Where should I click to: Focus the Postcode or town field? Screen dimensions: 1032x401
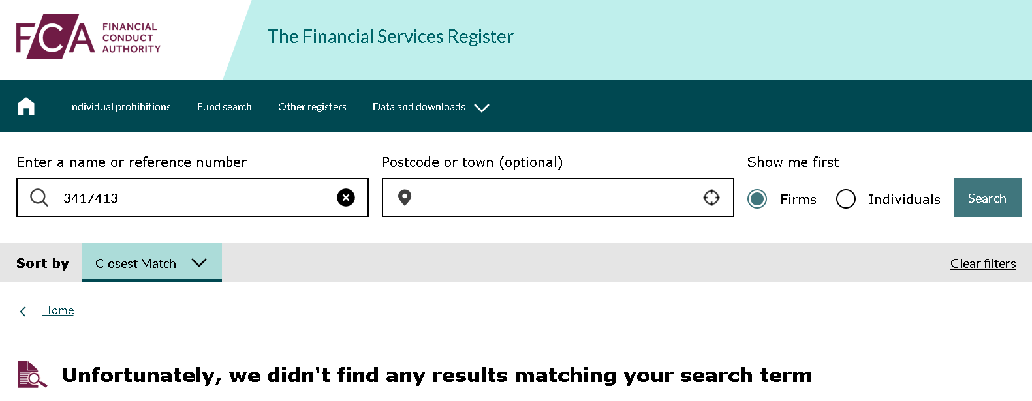point(555,198)
